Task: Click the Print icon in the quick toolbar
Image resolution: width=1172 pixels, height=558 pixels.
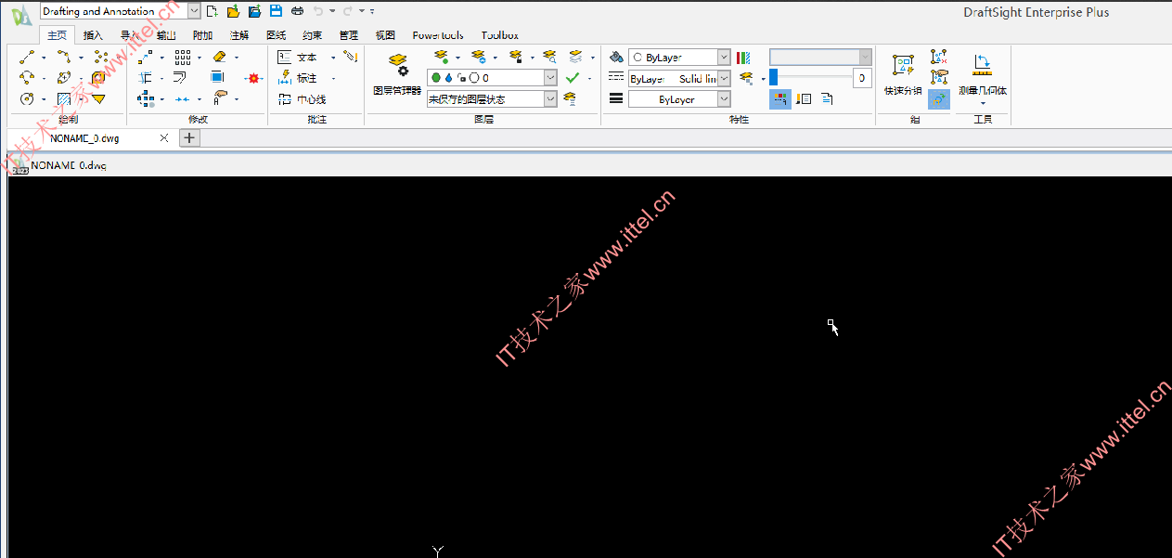Action: (297, 11)
